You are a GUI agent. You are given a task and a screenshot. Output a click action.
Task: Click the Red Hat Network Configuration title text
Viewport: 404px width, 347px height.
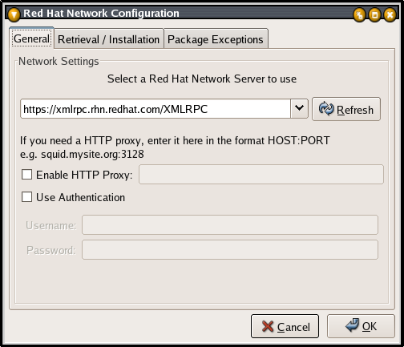[101, 13]
